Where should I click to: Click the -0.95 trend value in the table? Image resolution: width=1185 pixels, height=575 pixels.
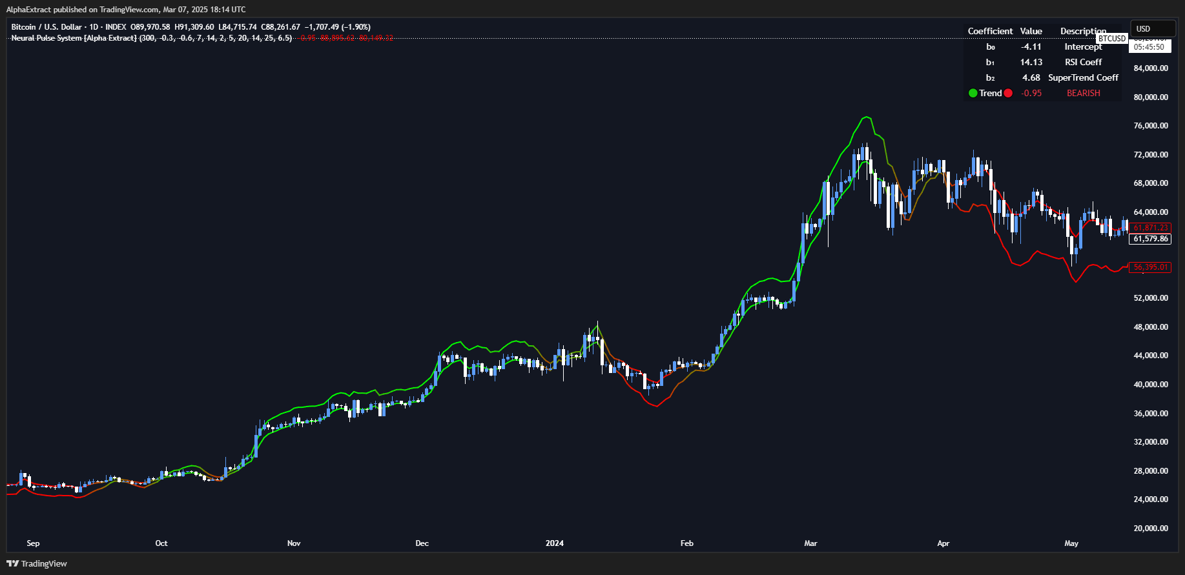(1031, 93)
